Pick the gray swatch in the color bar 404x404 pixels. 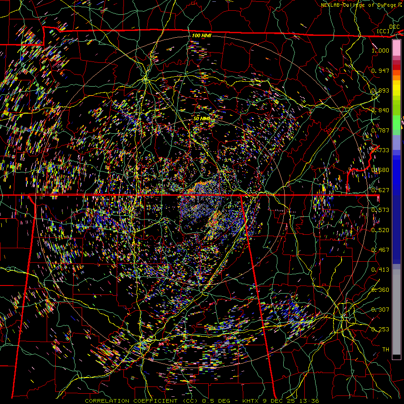pos(396,312)
